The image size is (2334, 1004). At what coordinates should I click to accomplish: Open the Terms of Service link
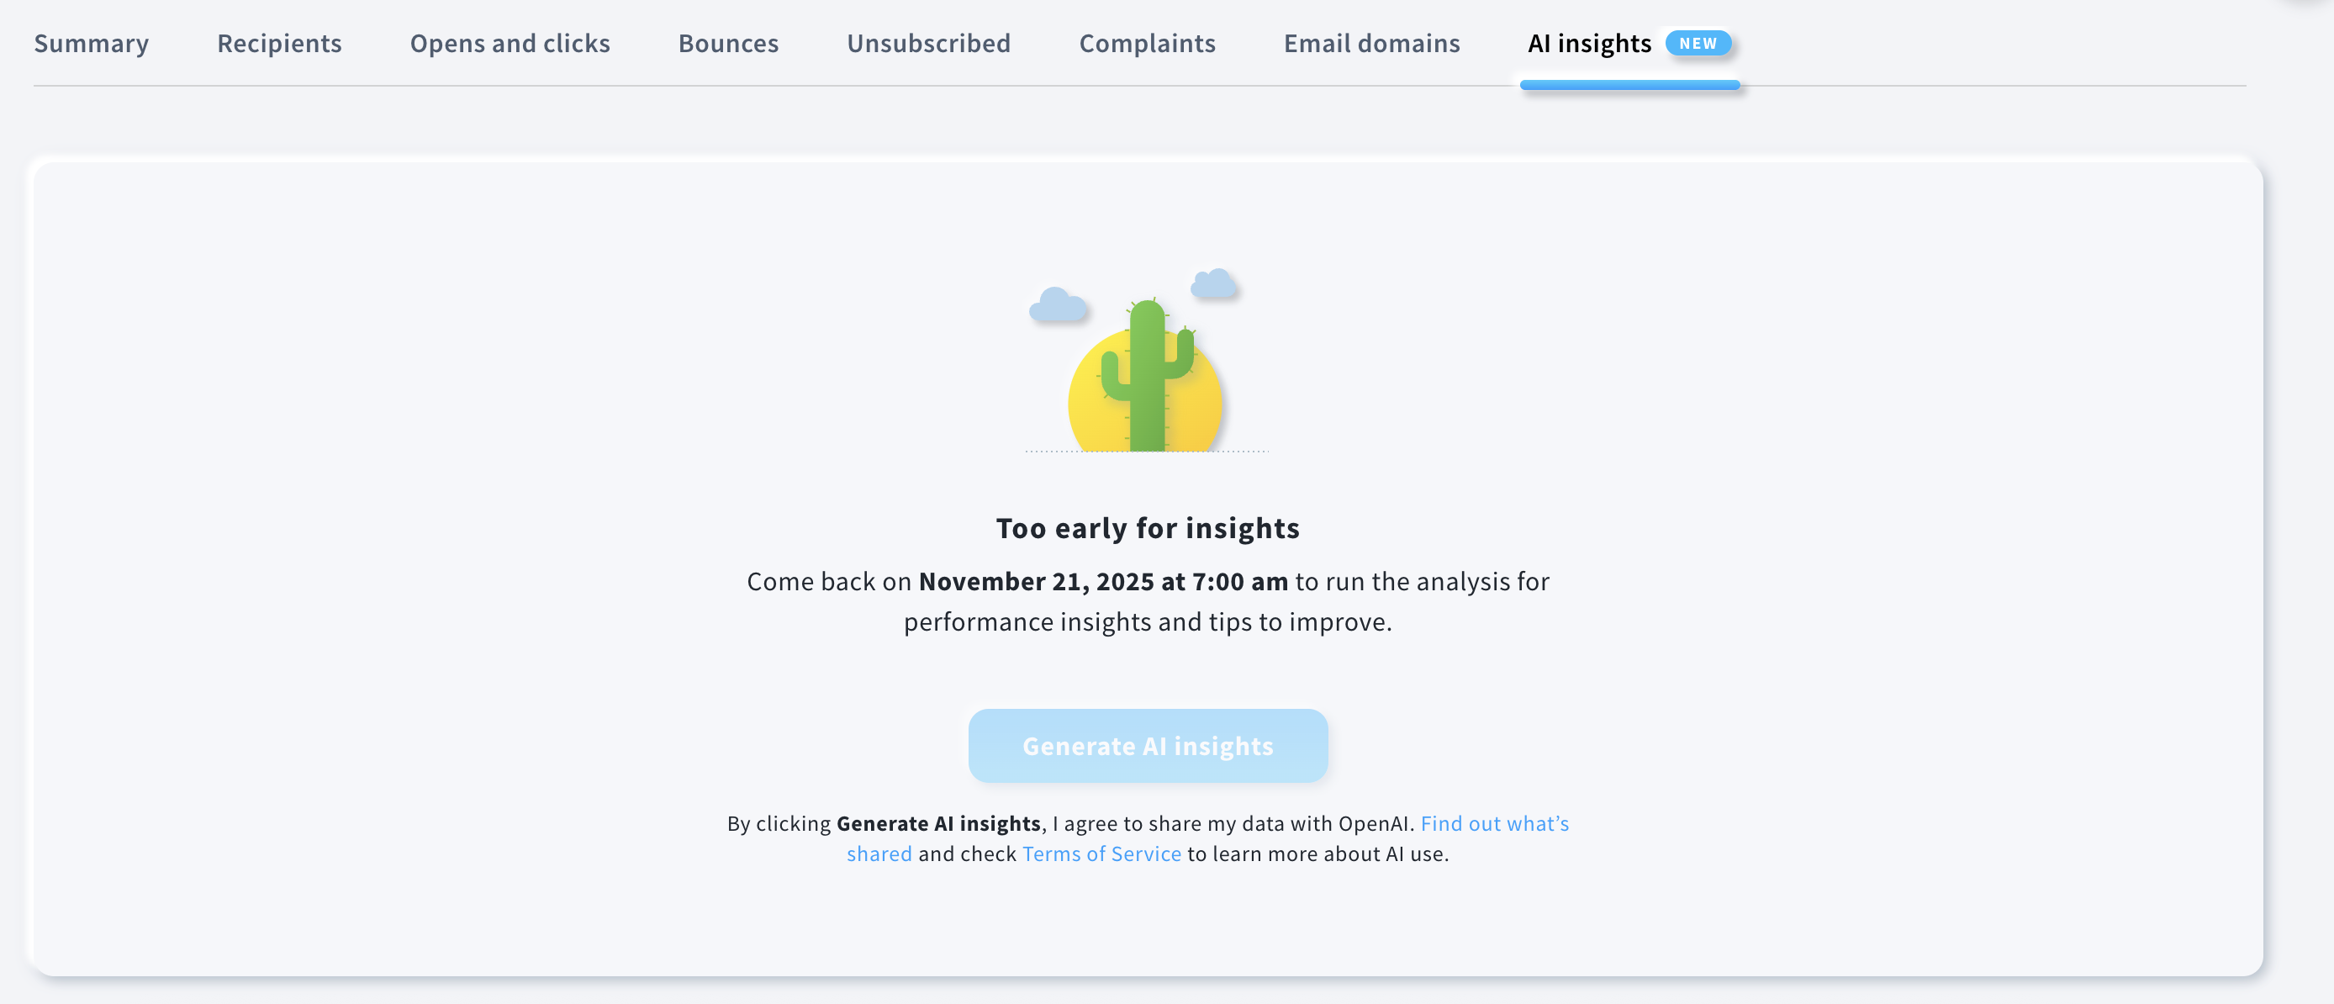tap(1101, 853)
